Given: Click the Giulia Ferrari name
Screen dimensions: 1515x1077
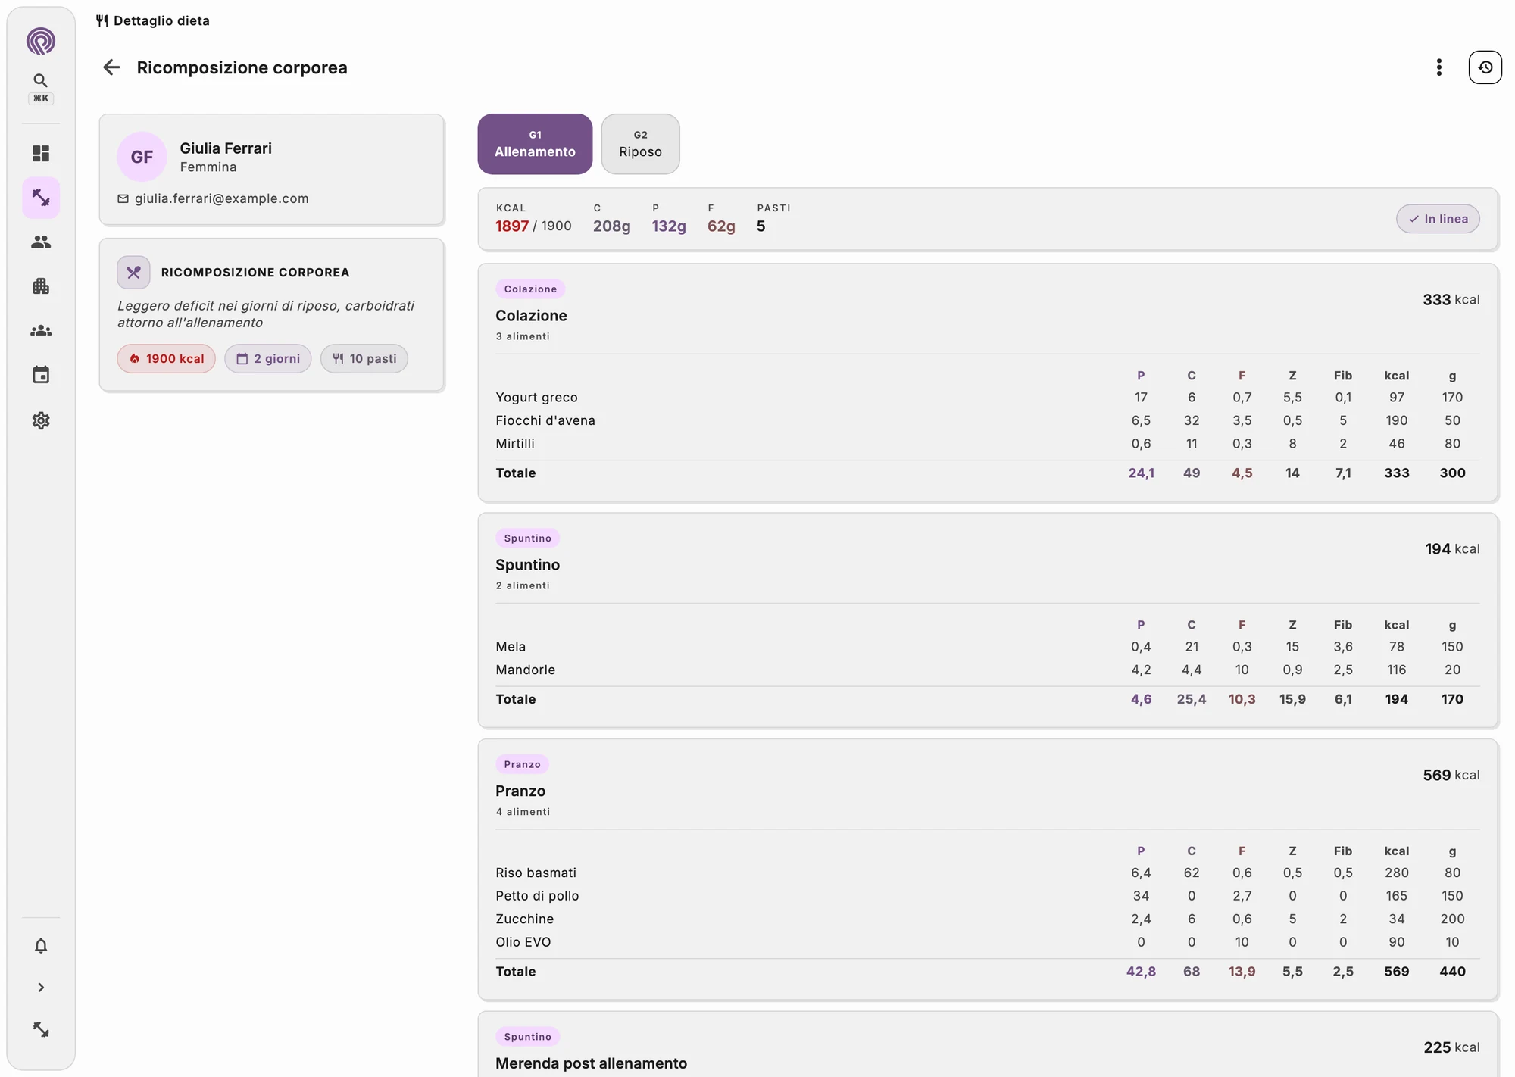Looking at the screenshot, I should pyautogui.click(x=226, y=148).
